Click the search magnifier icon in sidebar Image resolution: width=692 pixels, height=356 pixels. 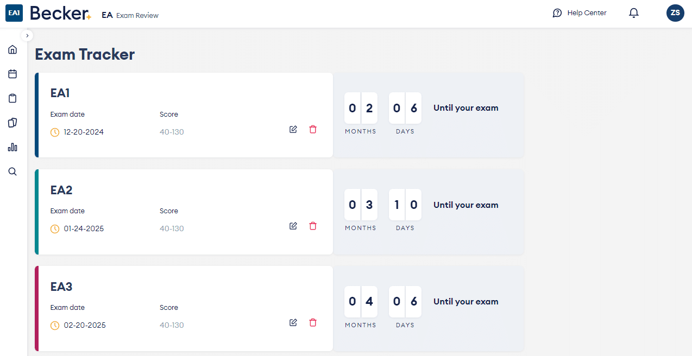click(x=12, y=171)
